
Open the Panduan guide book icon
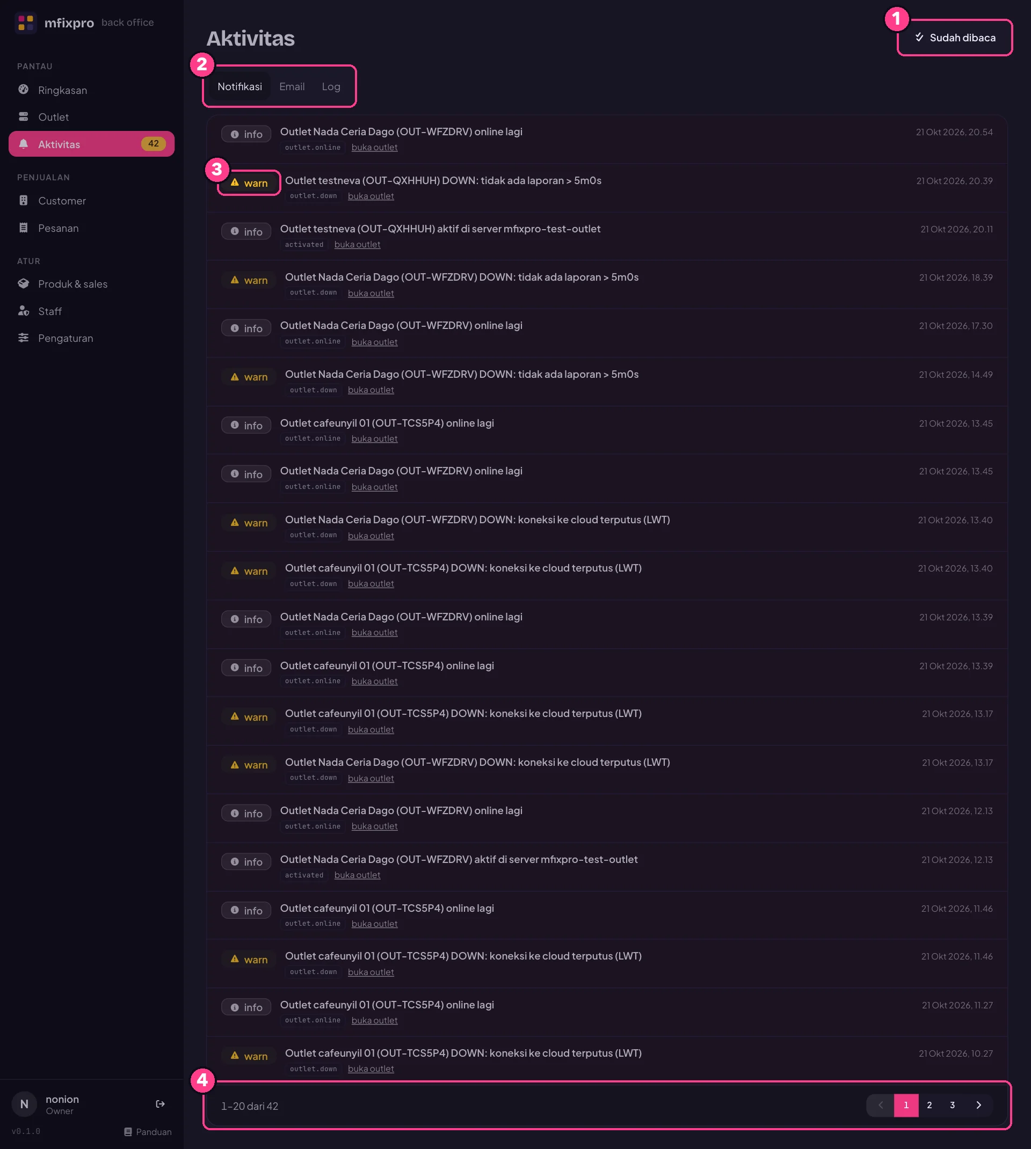(x=128, y=1131)
